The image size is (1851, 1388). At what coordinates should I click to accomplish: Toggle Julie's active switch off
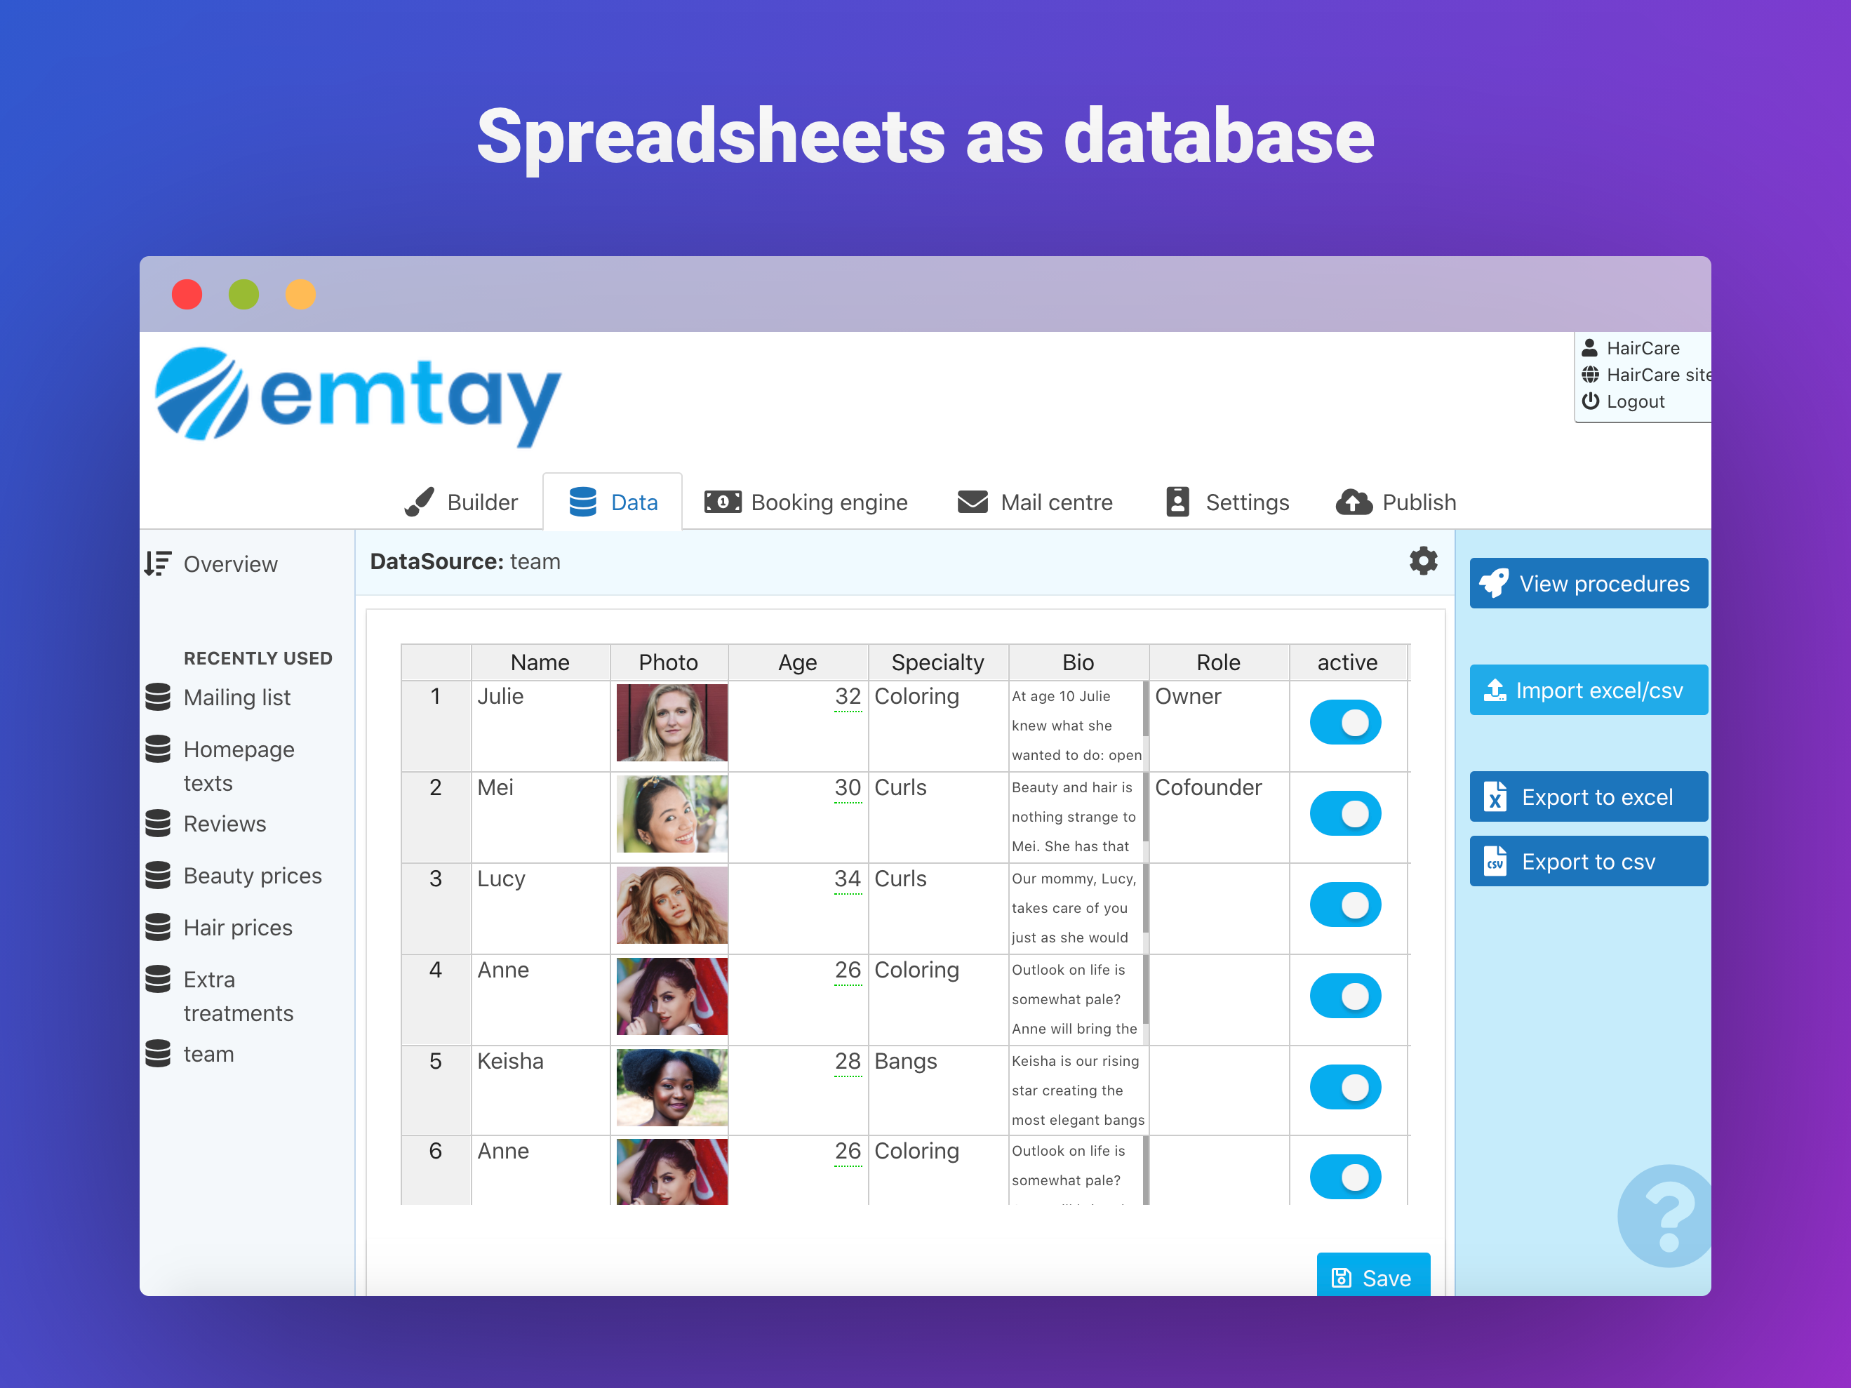[x=1344, y=723]
